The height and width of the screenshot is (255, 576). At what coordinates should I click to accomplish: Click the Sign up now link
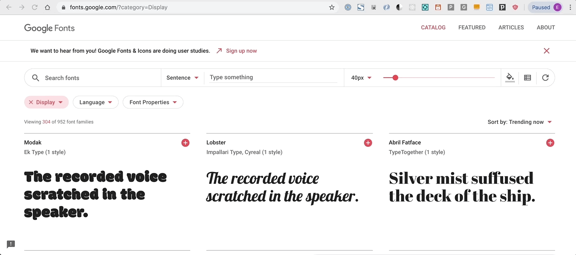coord(241,51)
